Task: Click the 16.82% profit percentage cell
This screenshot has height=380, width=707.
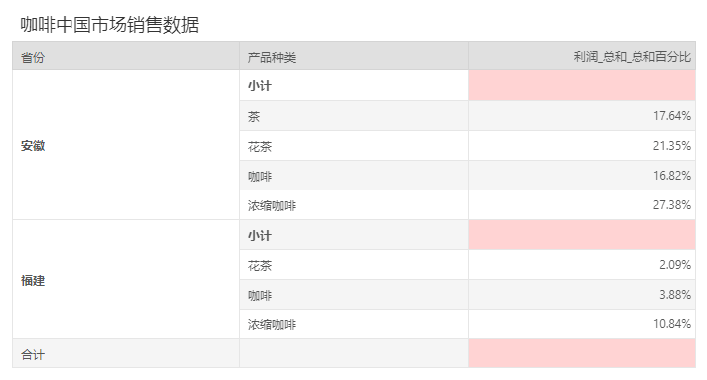Action: (x=582, y=176)
